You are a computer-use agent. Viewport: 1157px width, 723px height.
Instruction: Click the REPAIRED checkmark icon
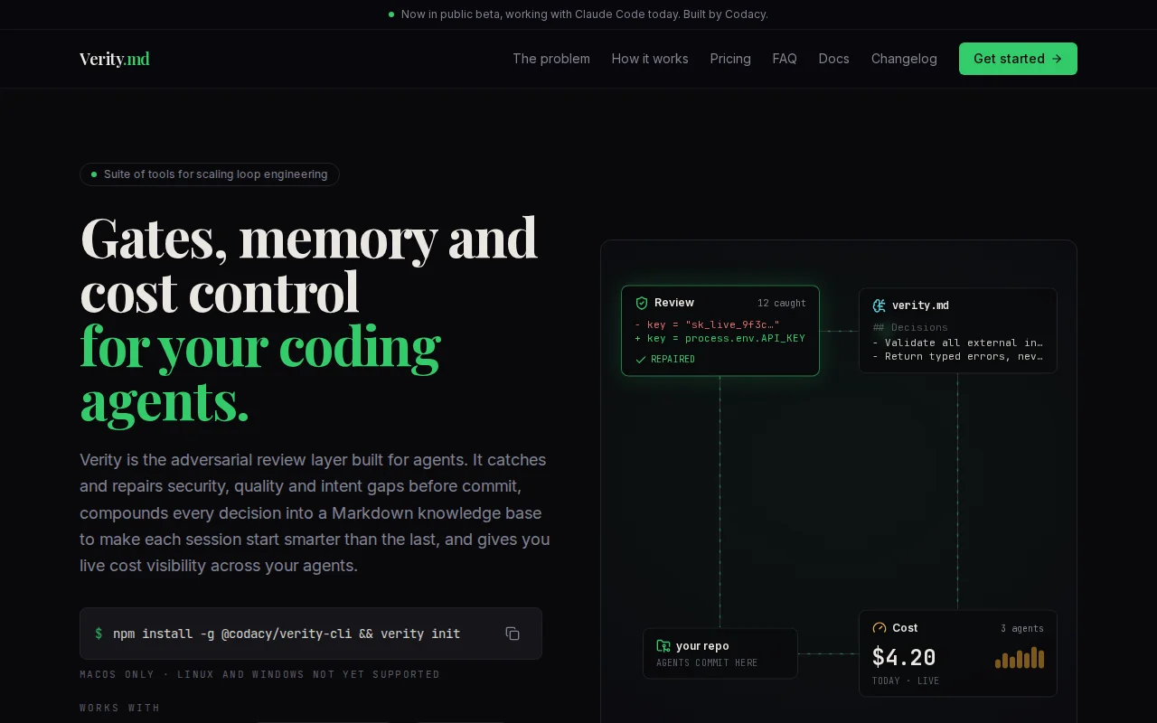641,360
